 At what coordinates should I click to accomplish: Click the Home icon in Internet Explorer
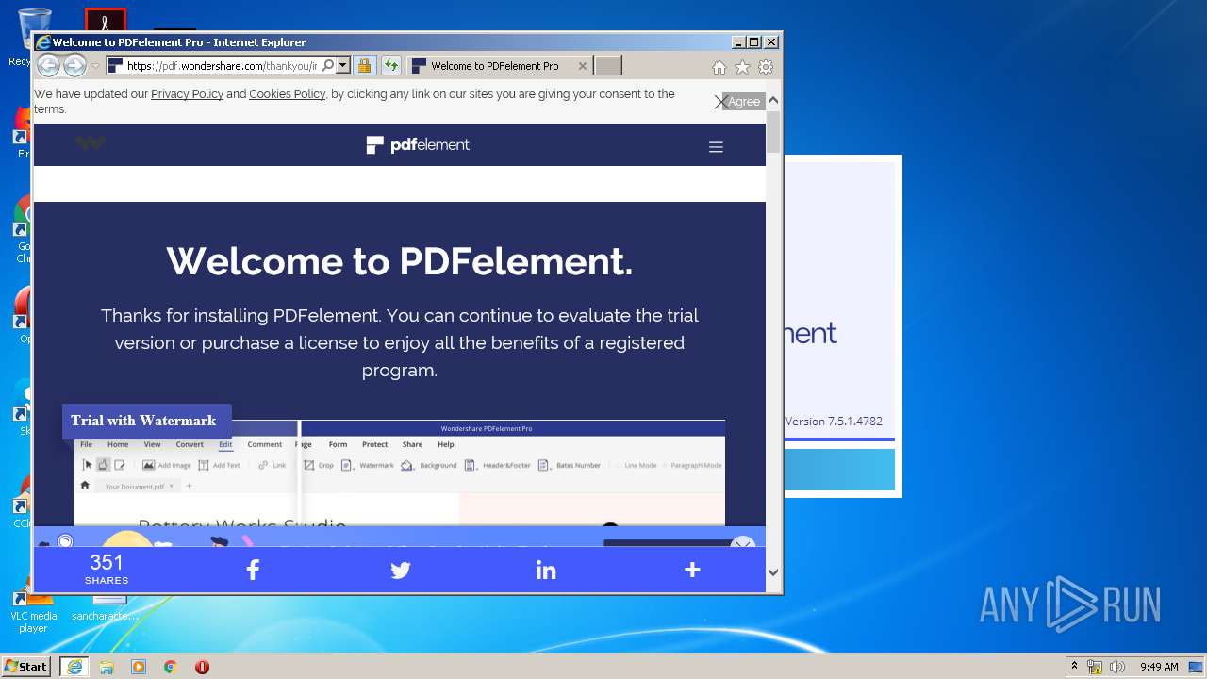(719, 67)
